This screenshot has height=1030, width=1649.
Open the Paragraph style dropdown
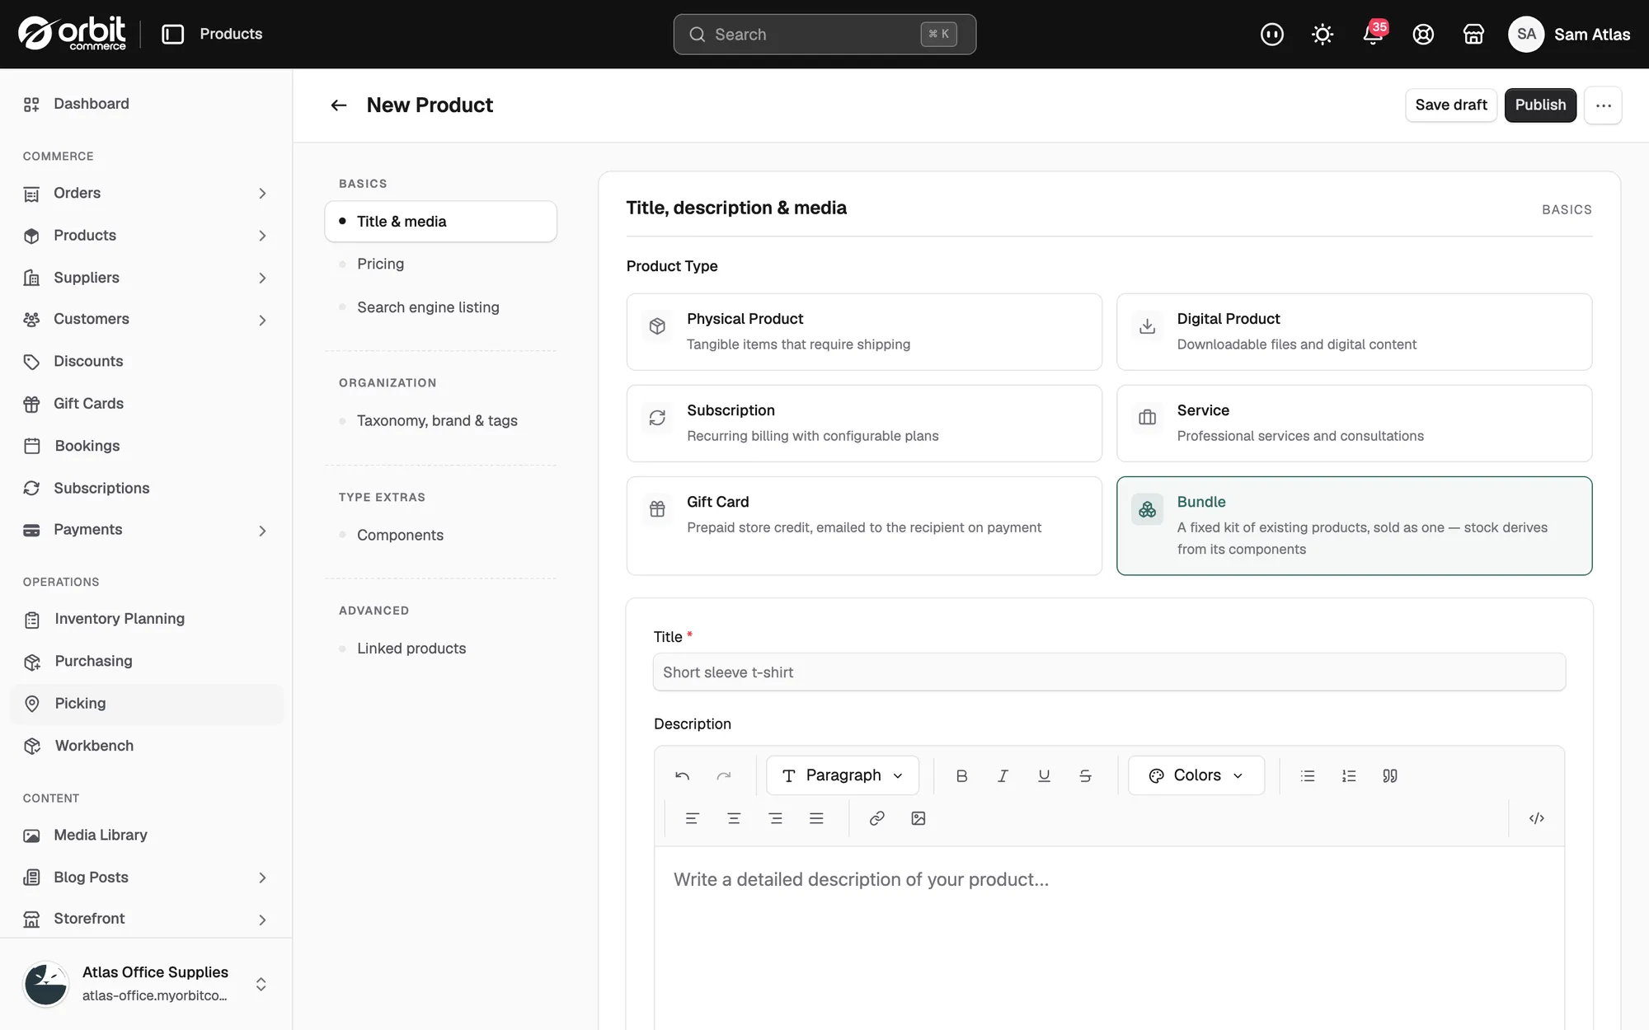coord(843,775)
